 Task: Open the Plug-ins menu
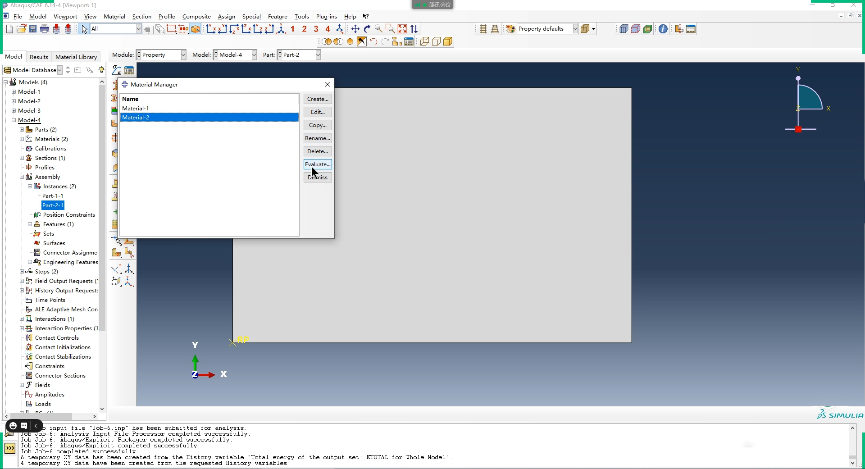pos(326,17)
